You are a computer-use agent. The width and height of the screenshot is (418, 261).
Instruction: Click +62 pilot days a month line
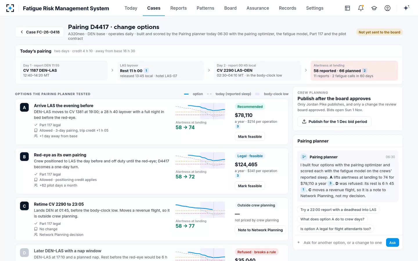[x=55, y=185]
